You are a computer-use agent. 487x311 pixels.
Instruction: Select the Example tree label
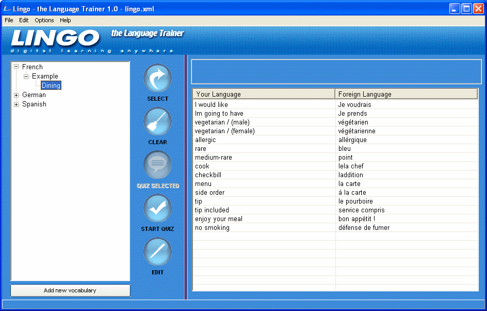pyautogui.click(x=45, y=76)
